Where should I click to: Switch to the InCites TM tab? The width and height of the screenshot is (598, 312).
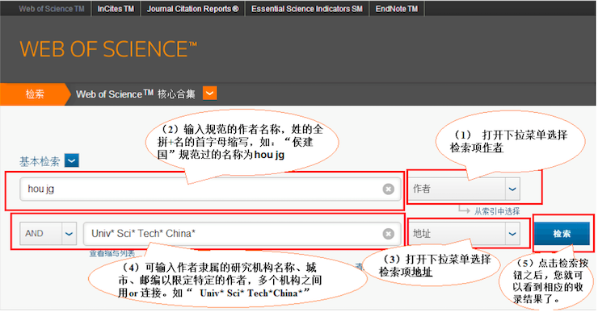click(116, 9)
